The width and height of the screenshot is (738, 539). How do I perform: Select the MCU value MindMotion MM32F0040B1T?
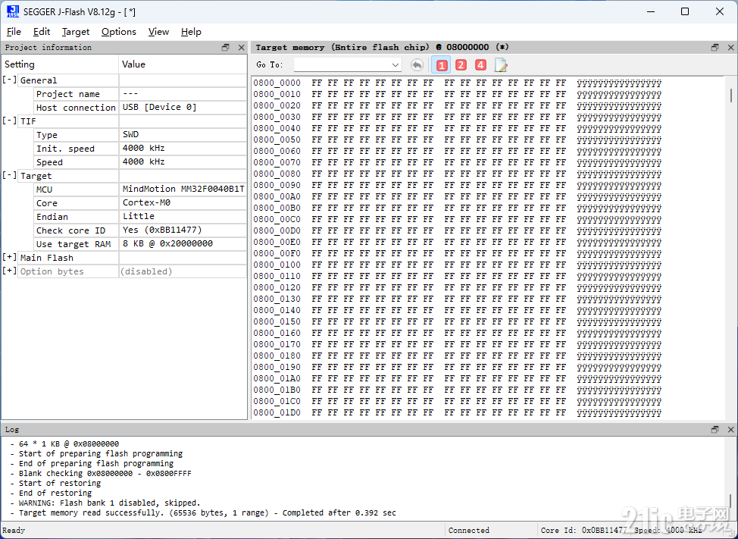coord(183,190)
